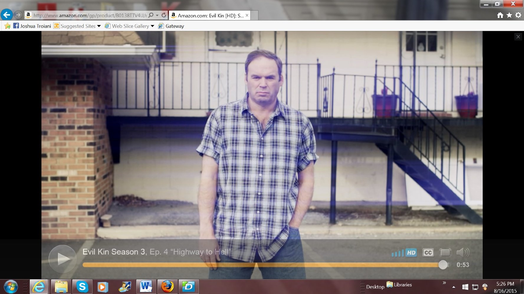Close the Amazon.com Evil Kin tab
The height and width of the screenshot is (294, 524).
click(247, 15)
